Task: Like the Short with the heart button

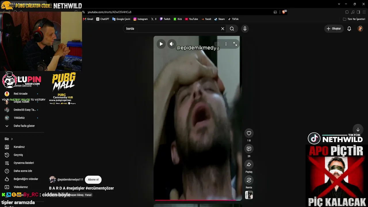Action: coord(249,133)
